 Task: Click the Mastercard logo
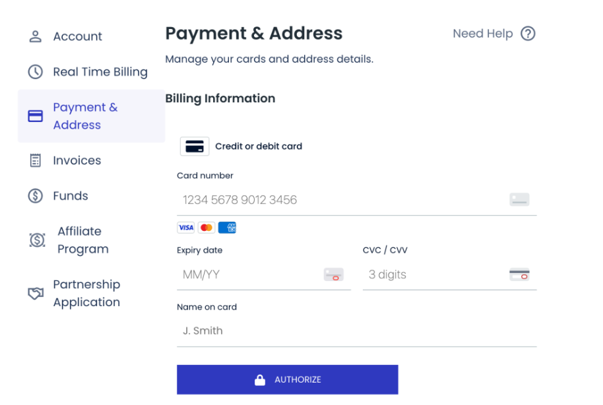coord(206,228)
